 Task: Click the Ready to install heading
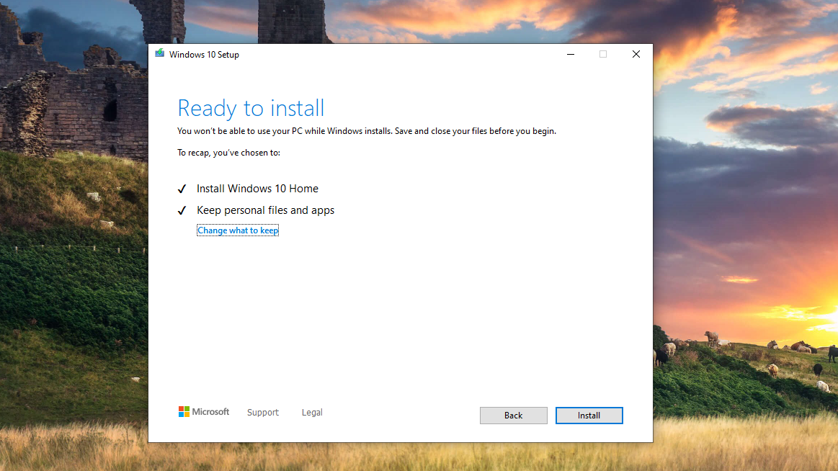(x=251, y=108)
